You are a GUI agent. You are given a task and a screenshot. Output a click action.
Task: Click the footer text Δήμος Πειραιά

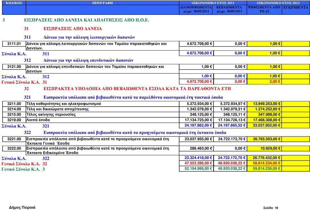[22, 207]
